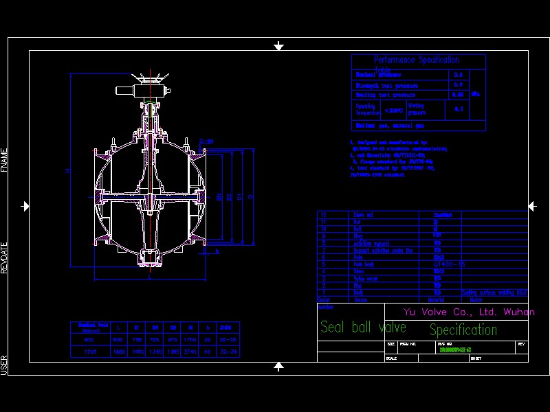
Task: Click the 'Material' column header
Action: (x=436, y=300)
